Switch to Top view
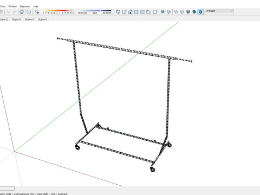The image size is (260, 195). pyautogui.click(x=124, y=12)
